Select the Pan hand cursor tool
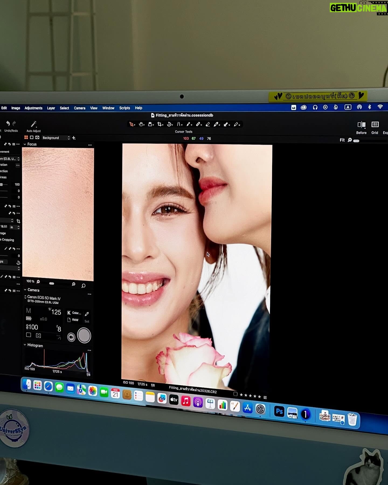The image size is (388, 485). click(141, 124)
